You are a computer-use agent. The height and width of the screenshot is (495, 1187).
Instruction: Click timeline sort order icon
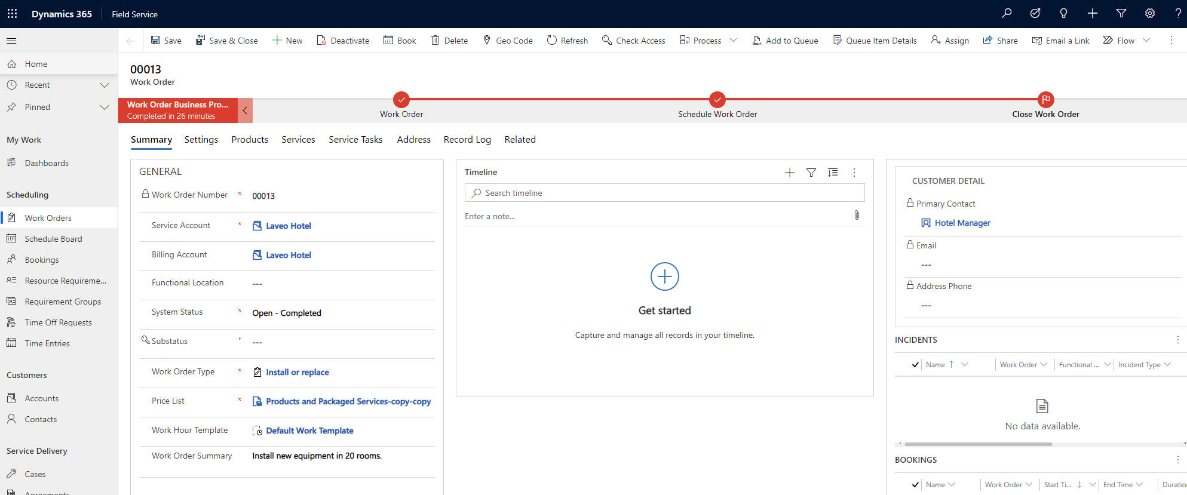[x=833, y=173]
